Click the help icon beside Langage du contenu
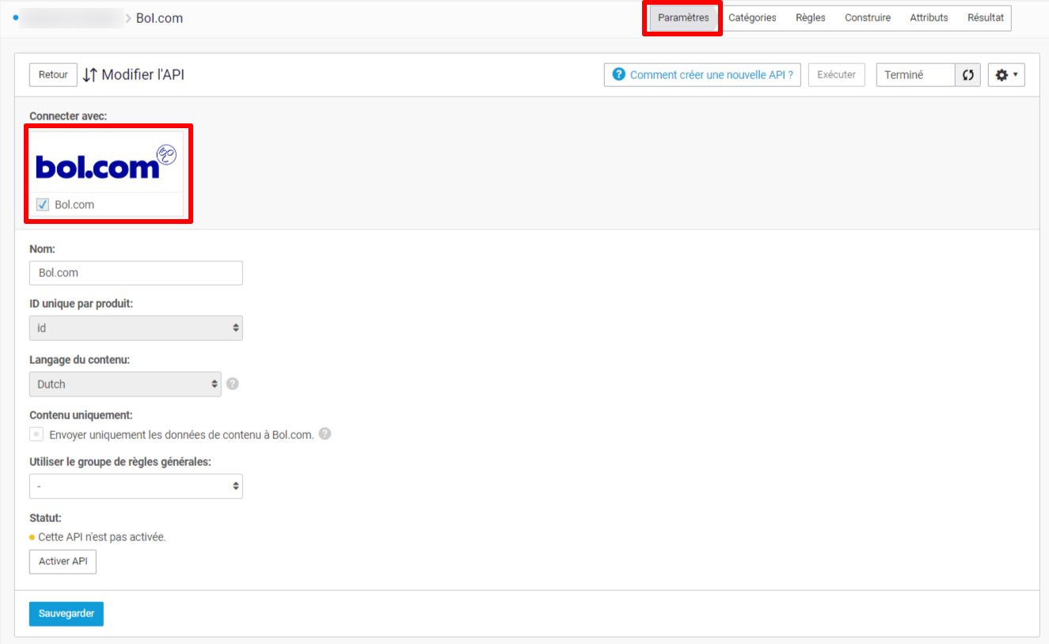 tap(233, 384)
